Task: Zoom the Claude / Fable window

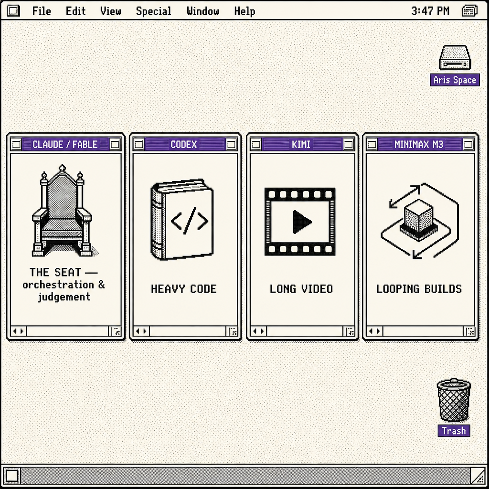Action: 115,144
